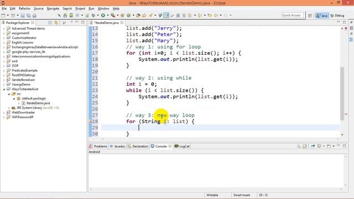Image resolution: width=354 pixels, height=199 pixels.
Task: Switch to the Javadoc tab
Action: 118,146
